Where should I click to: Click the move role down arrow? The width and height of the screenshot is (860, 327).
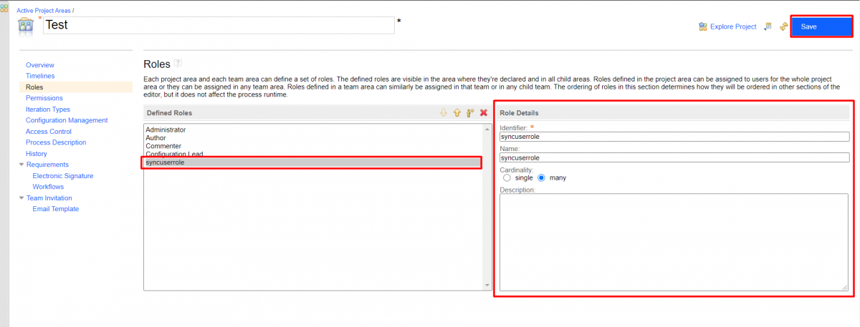click(444, 113)
